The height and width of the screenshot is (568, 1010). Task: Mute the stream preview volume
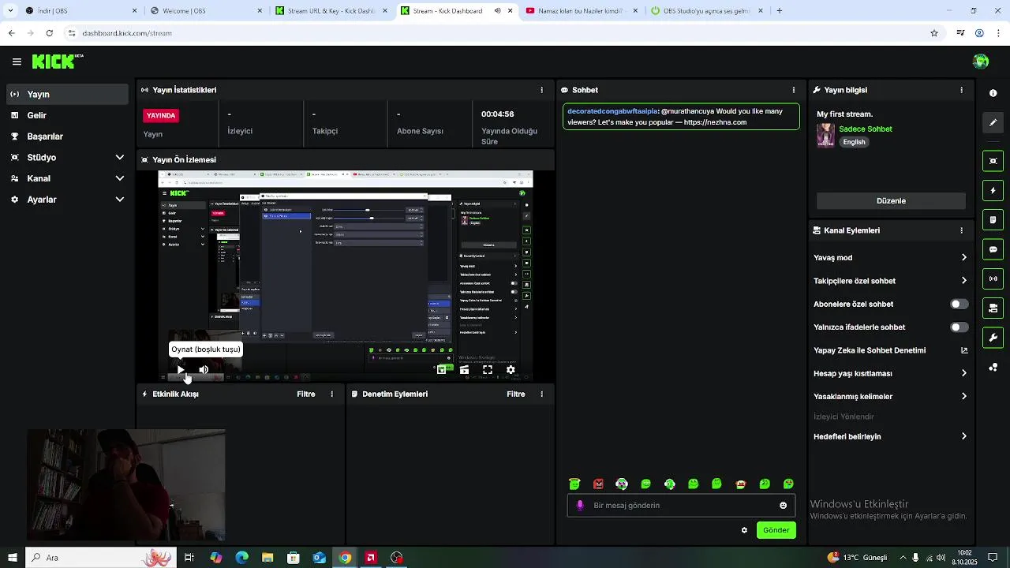pos(204,369)
